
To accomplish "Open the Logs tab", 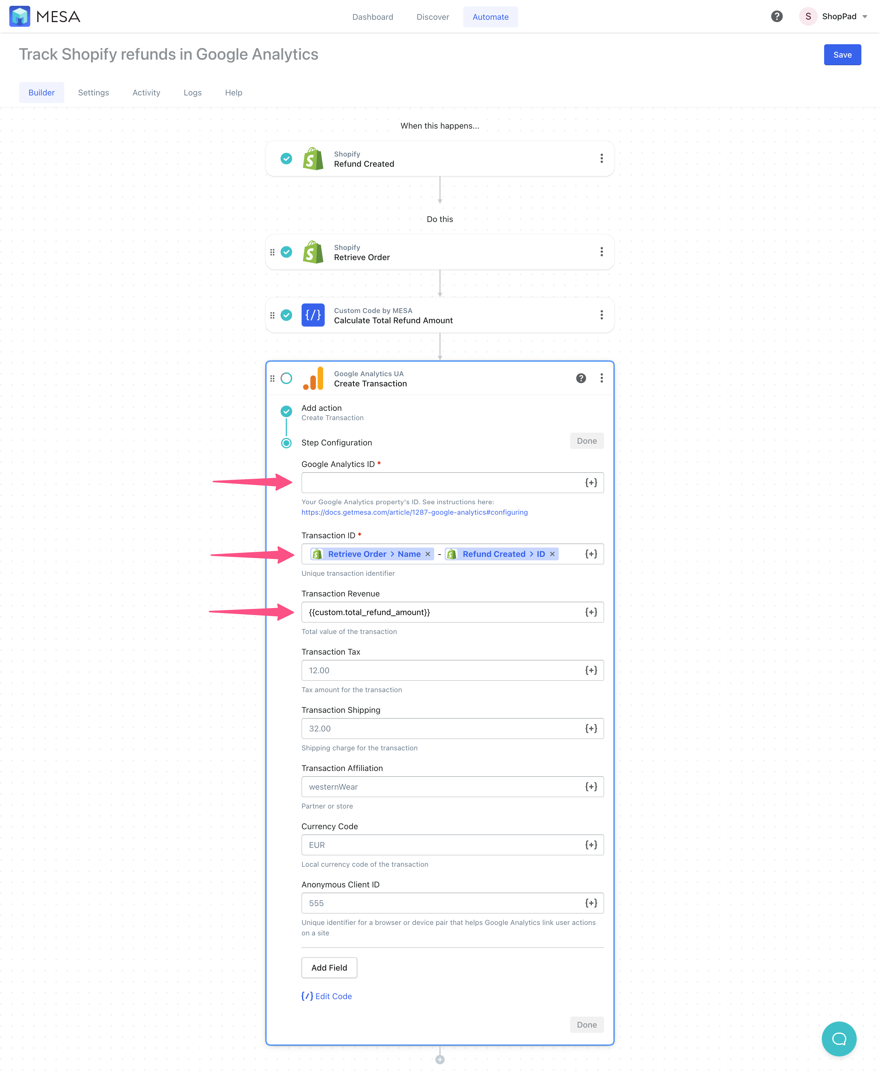I will coord(193,92).
